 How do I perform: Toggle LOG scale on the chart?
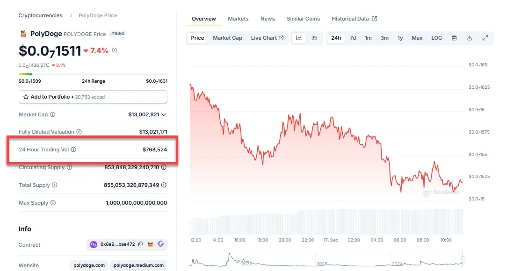[436, 38]
